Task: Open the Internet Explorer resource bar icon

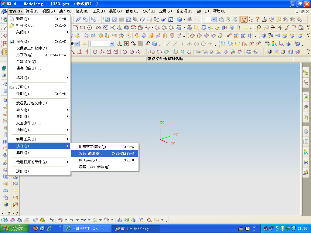Action: click(x=306, y=97)
